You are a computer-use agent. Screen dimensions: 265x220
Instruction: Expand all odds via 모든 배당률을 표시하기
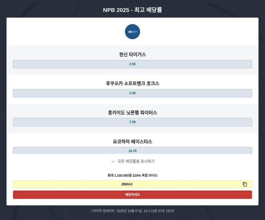click(x=136, y=161)
